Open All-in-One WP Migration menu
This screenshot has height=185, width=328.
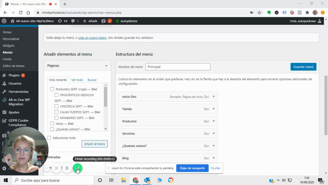tap(19, 102)
